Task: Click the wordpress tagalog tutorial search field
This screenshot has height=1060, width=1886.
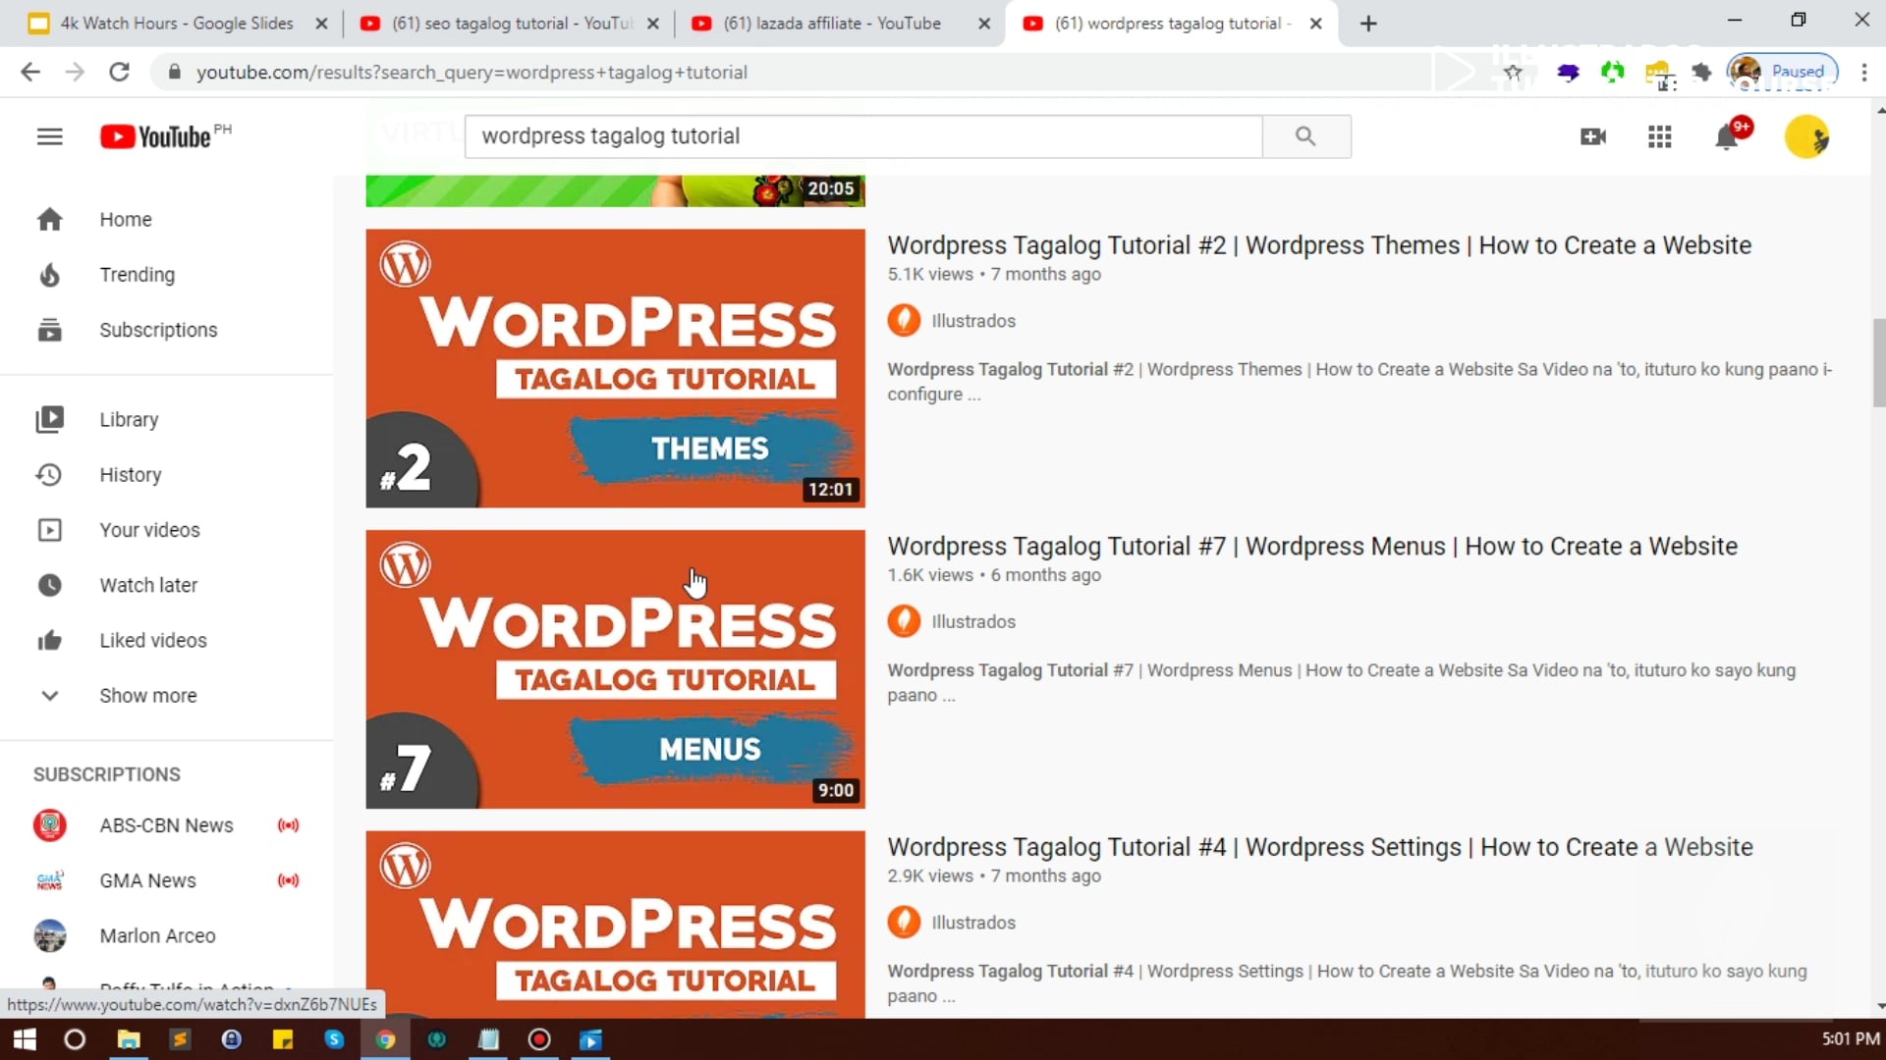Action: pos(862,136)
